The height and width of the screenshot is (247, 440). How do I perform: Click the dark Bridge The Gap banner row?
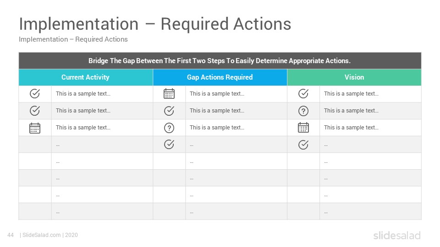[220, 60]
